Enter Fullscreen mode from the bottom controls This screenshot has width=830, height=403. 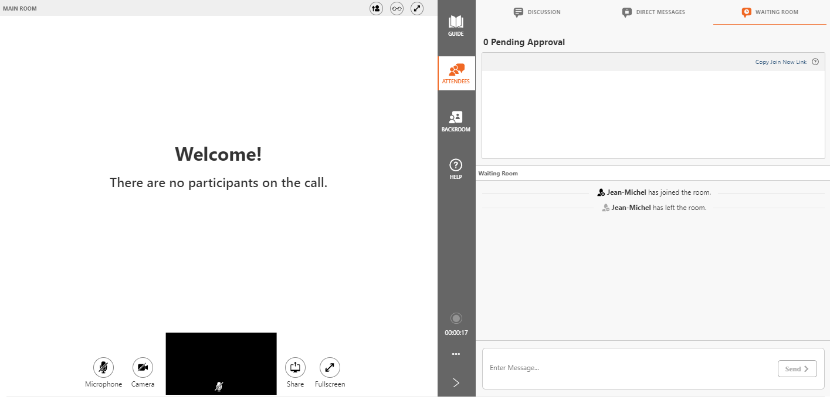click(330, 368)
